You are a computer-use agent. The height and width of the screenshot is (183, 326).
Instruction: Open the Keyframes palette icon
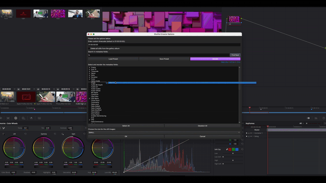click(308, 118)
